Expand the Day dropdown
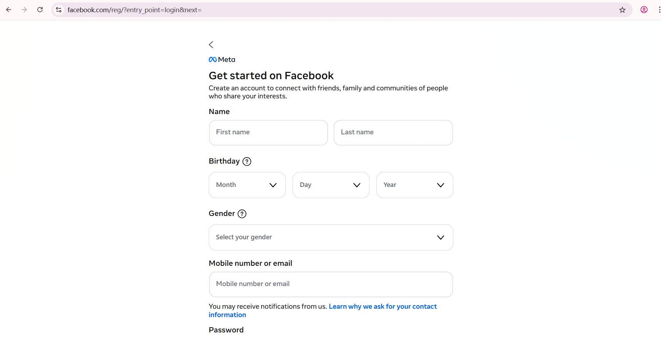The height and width of the screenshot is (338, 661). point(331,185)
